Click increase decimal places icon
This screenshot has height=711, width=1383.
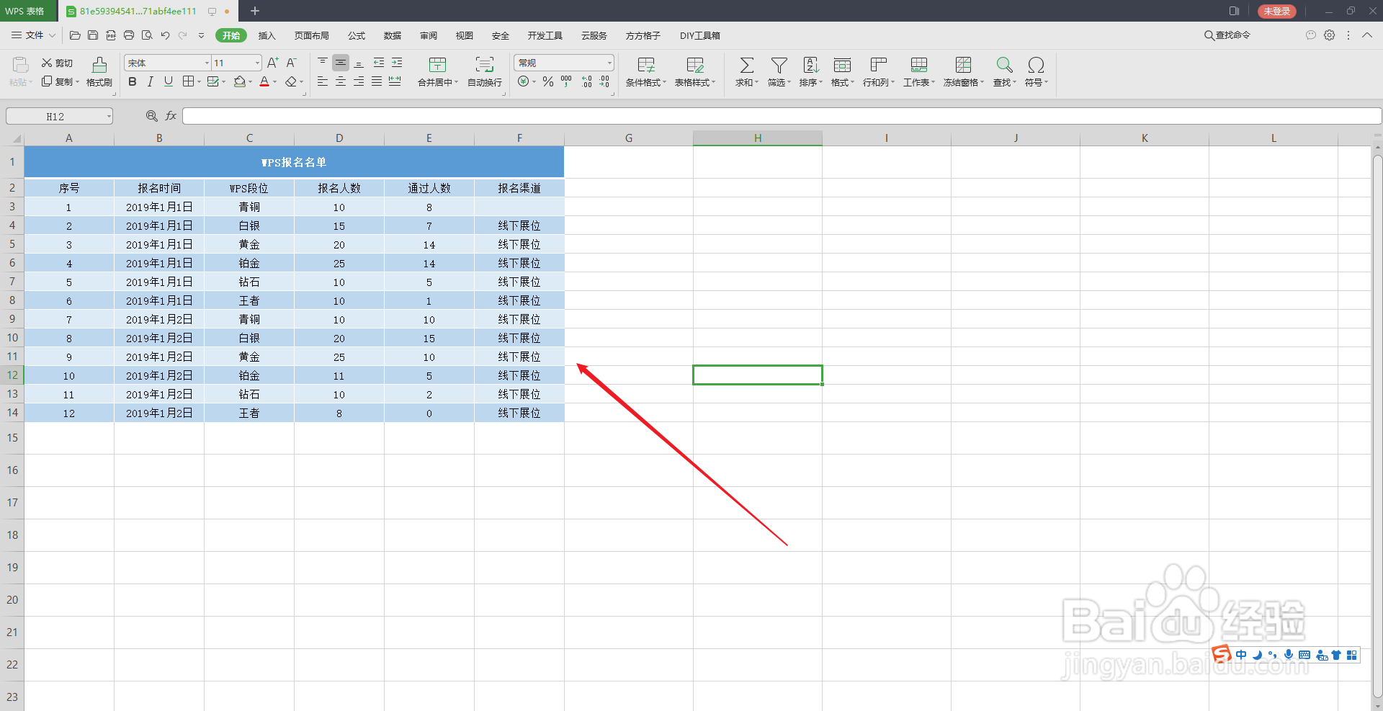coord(587,81)
